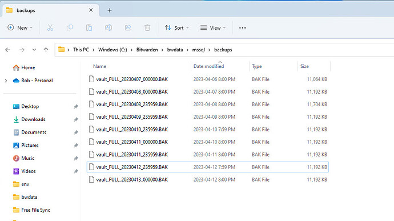394x221 pixels.
Task: Click mssql in the breadcrumb
Action: [x=199, y=50]
